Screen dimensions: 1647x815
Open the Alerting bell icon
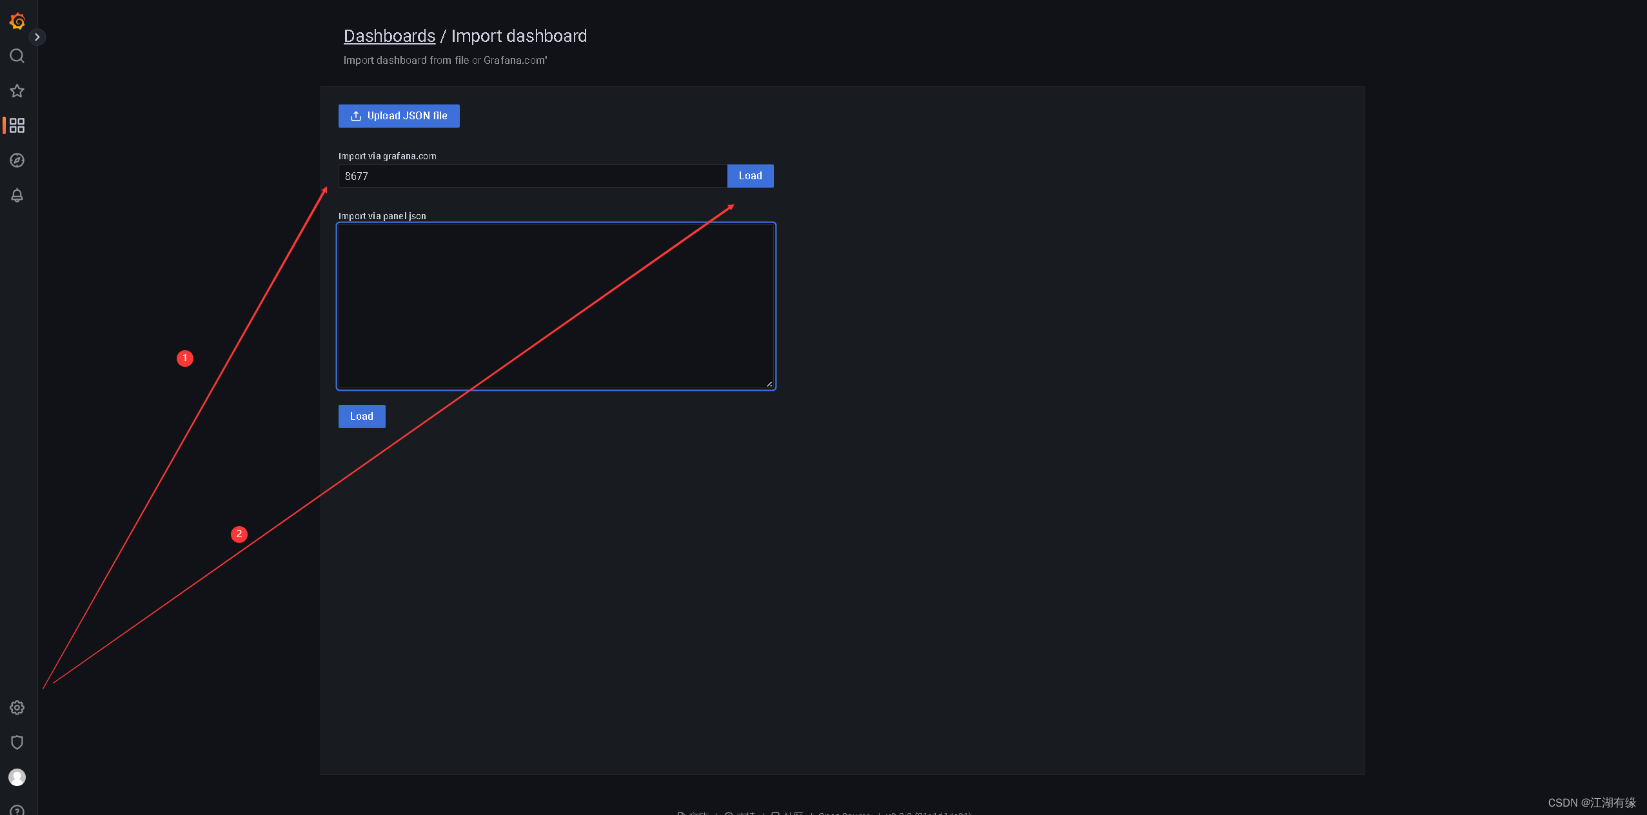[x=17, y=195]
